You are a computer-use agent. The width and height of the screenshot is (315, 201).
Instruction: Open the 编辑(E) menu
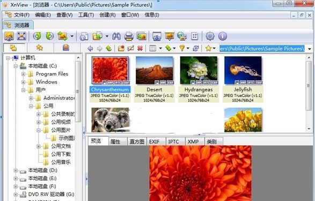pos(43,15)
